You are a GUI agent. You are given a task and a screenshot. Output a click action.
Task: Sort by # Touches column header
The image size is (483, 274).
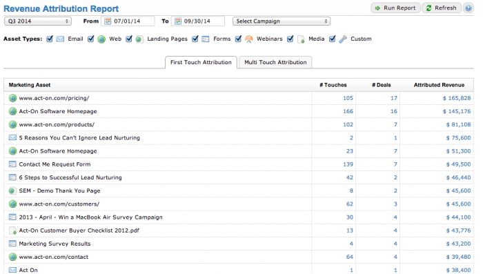tap(333, 85)
